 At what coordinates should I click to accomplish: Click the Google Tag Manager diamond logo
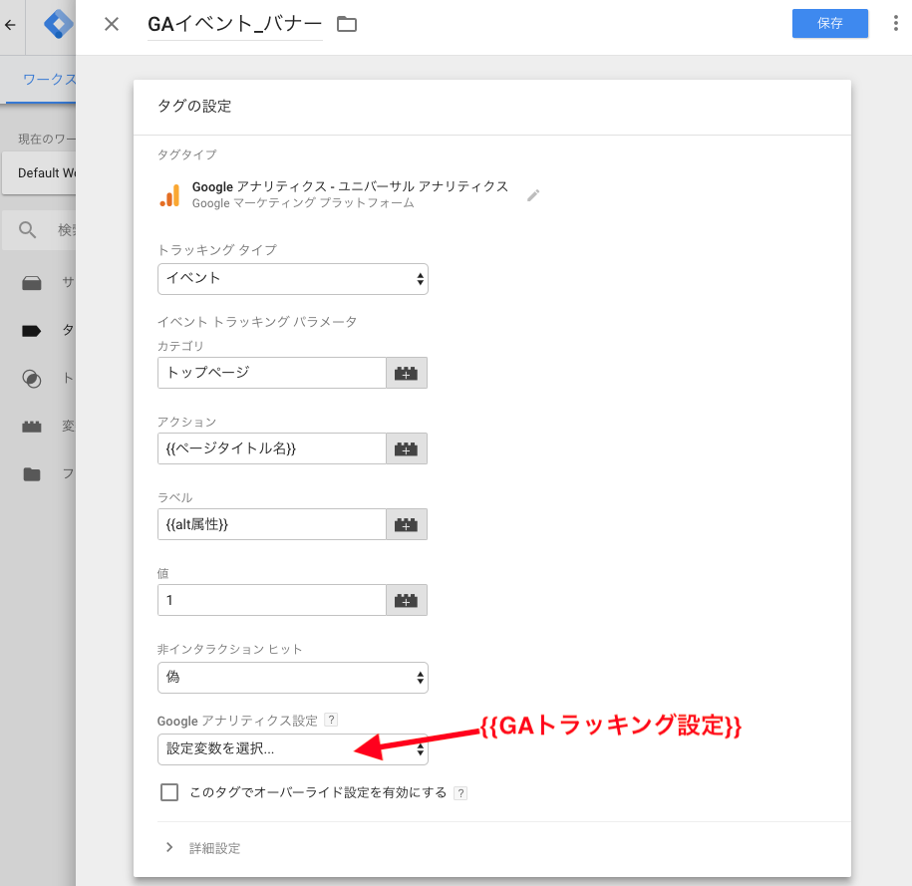[x=57, y=24]
